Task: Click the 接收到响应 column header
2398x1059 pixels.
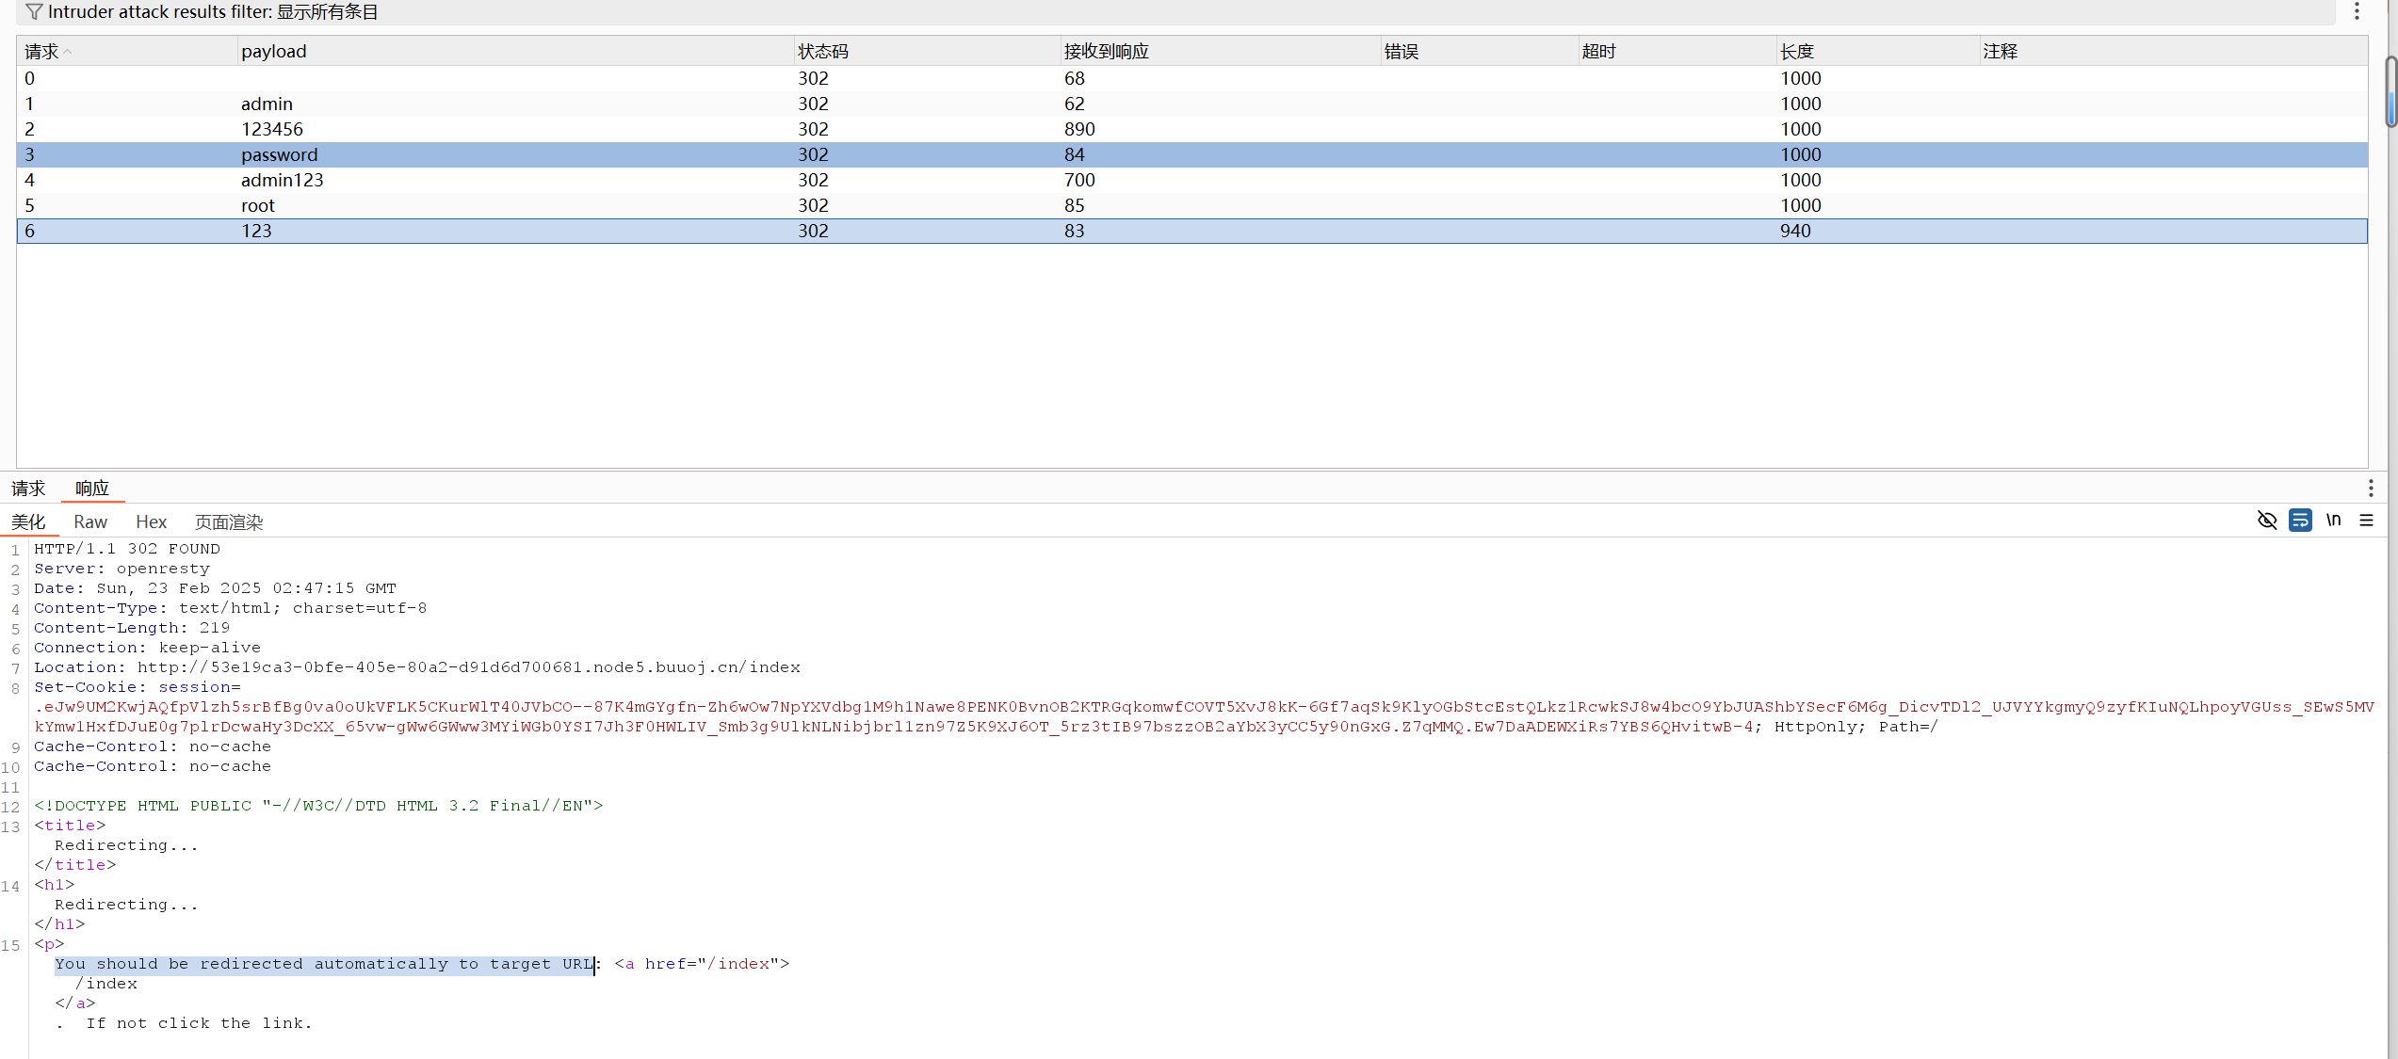Action: (1106, 52)
